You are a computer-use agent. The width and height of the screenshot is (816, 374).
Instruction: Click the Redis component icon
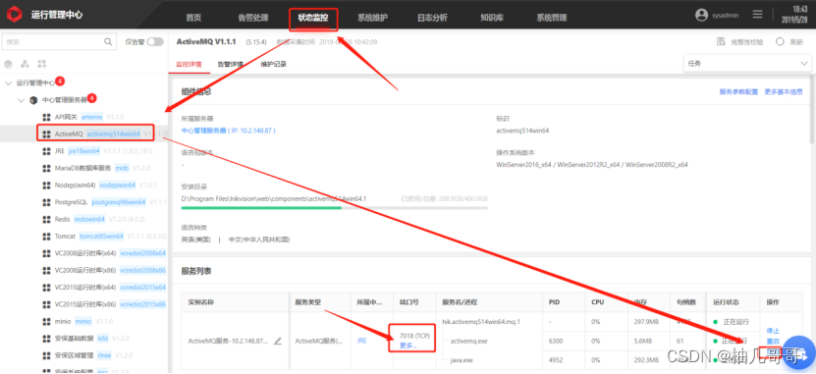click(46, 219)
